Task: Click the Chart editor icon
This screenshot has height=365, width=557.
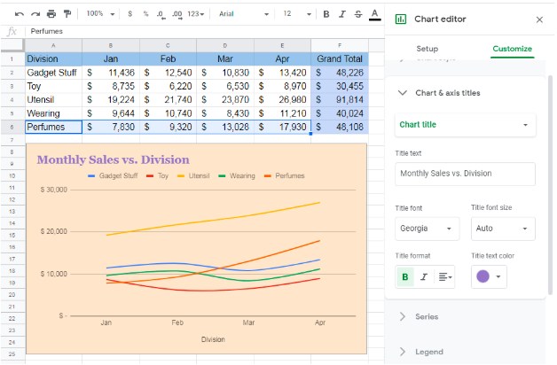Action: point(401,19)
